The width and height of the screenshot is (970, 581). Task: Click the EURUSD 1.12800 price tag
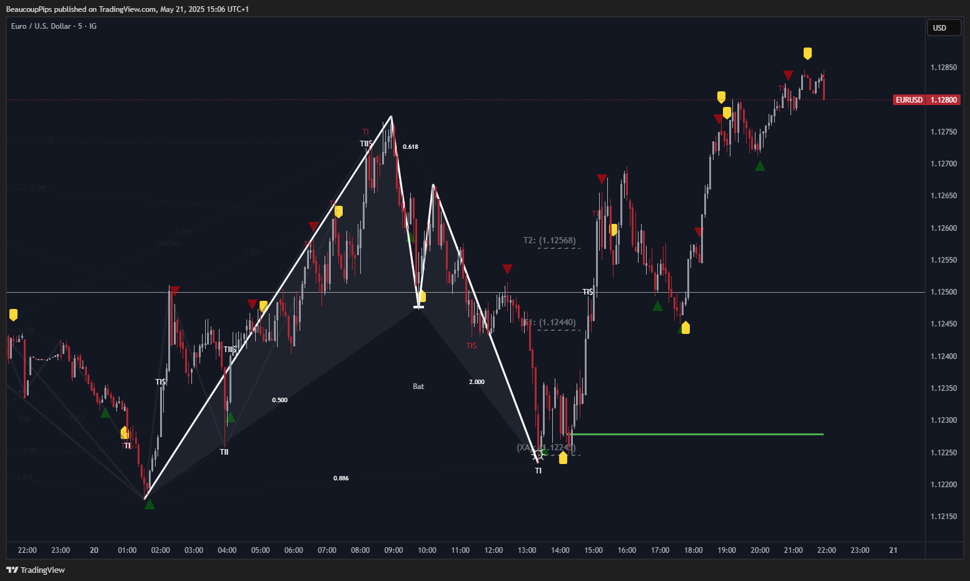click(926, 100)
